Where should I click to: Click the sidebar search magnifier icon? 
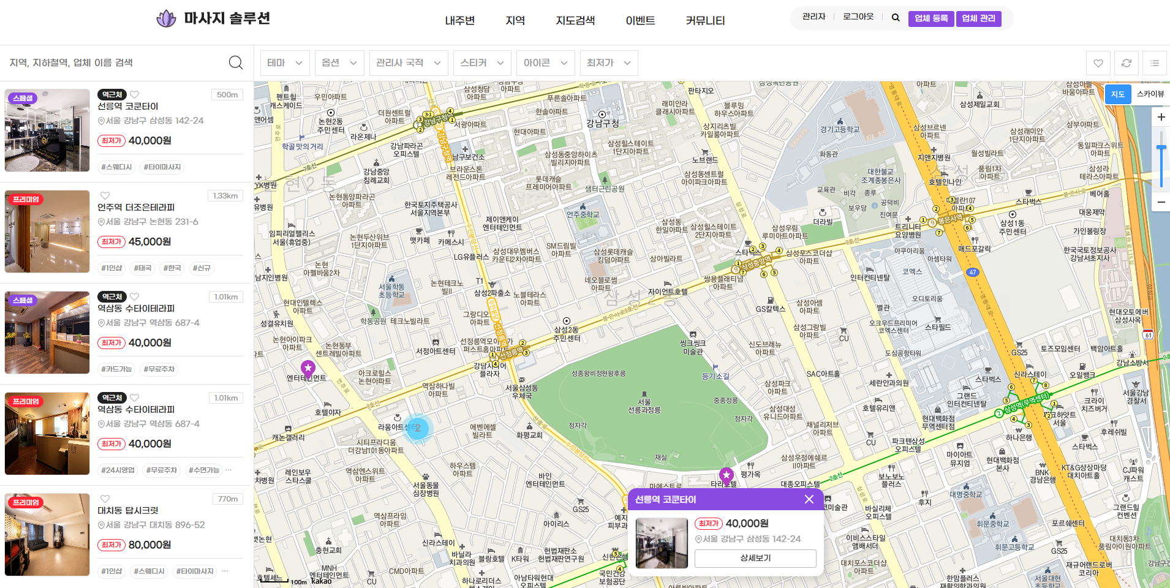tap(236, 62)
